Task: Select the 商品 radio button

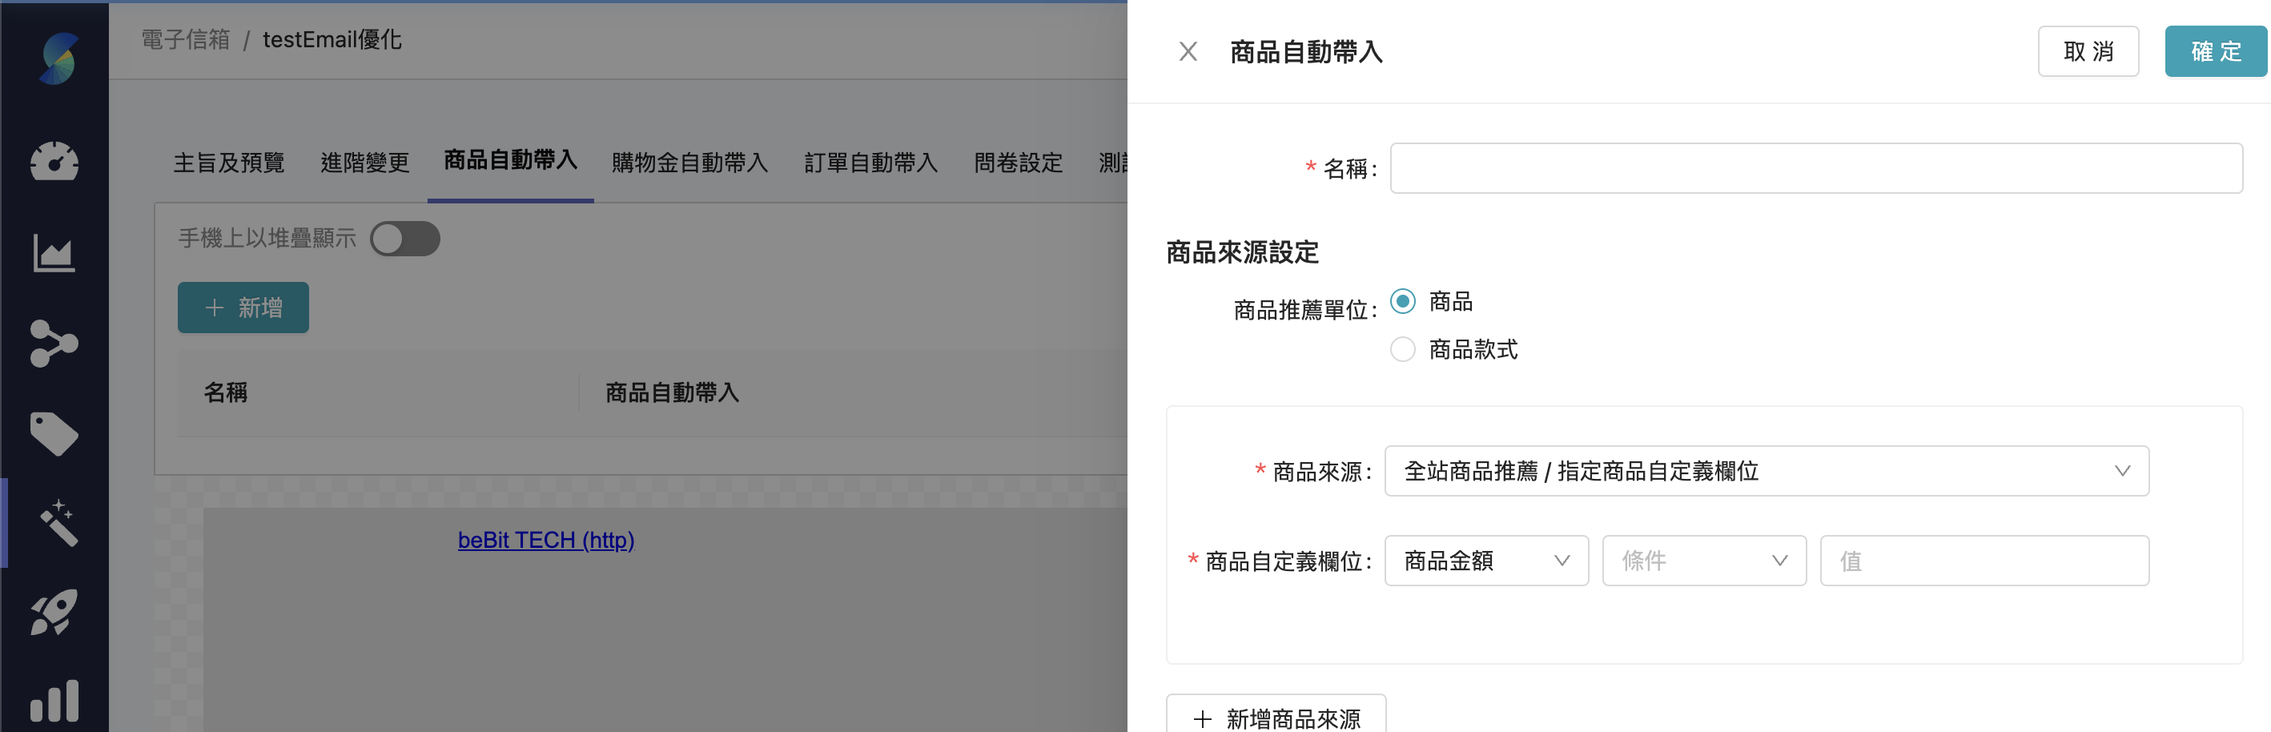Action: pyautogui.click(x=1401, y=301)
